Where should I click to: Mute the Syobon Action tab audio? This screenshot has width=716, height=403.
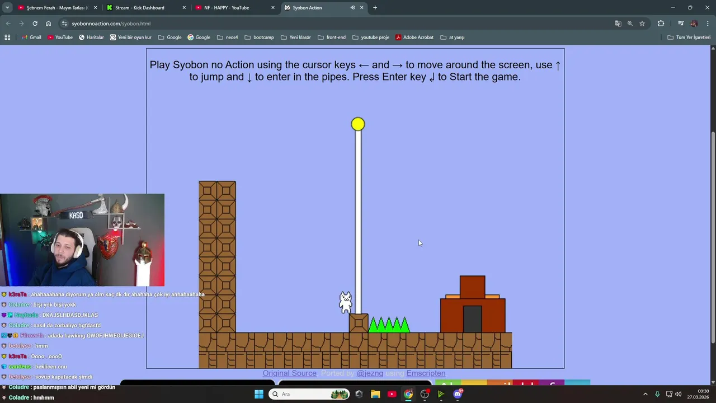click(x=352, y=8)
